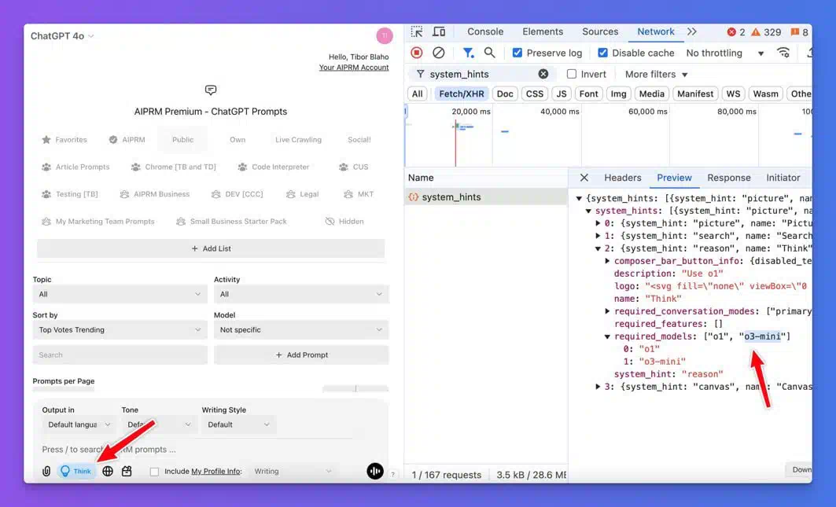Open the More filters dropdown
Image resolution: width=836 pixels, height=507 pixels.
click(657, 74)
